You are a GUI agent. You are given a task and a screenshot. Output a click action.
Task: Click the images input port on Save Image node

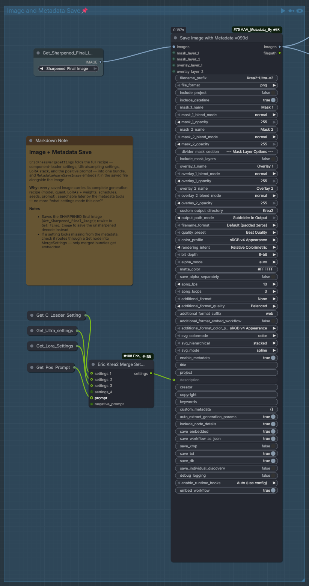[x=173, y=47]
